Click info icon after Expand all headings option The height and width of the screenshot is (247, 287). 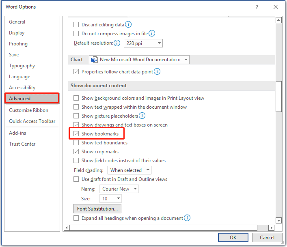[x=187, y=218]
